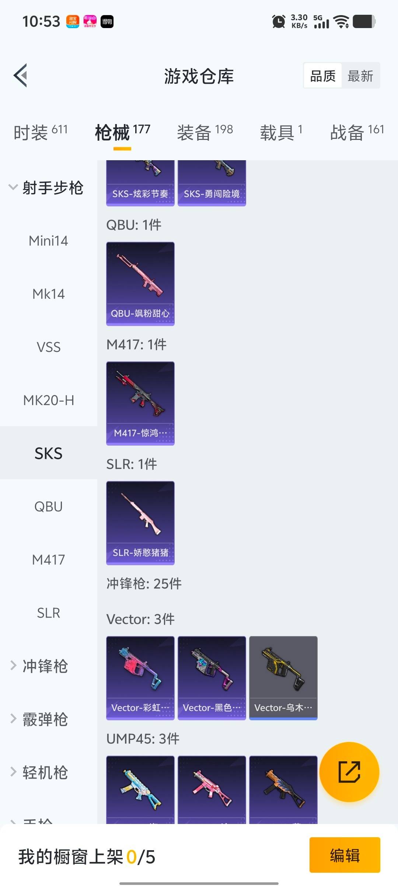The width and height of the screenshot is (398, 886).
Task: Open the Vector-彩虹 skin item
Action: pos(140,678)
